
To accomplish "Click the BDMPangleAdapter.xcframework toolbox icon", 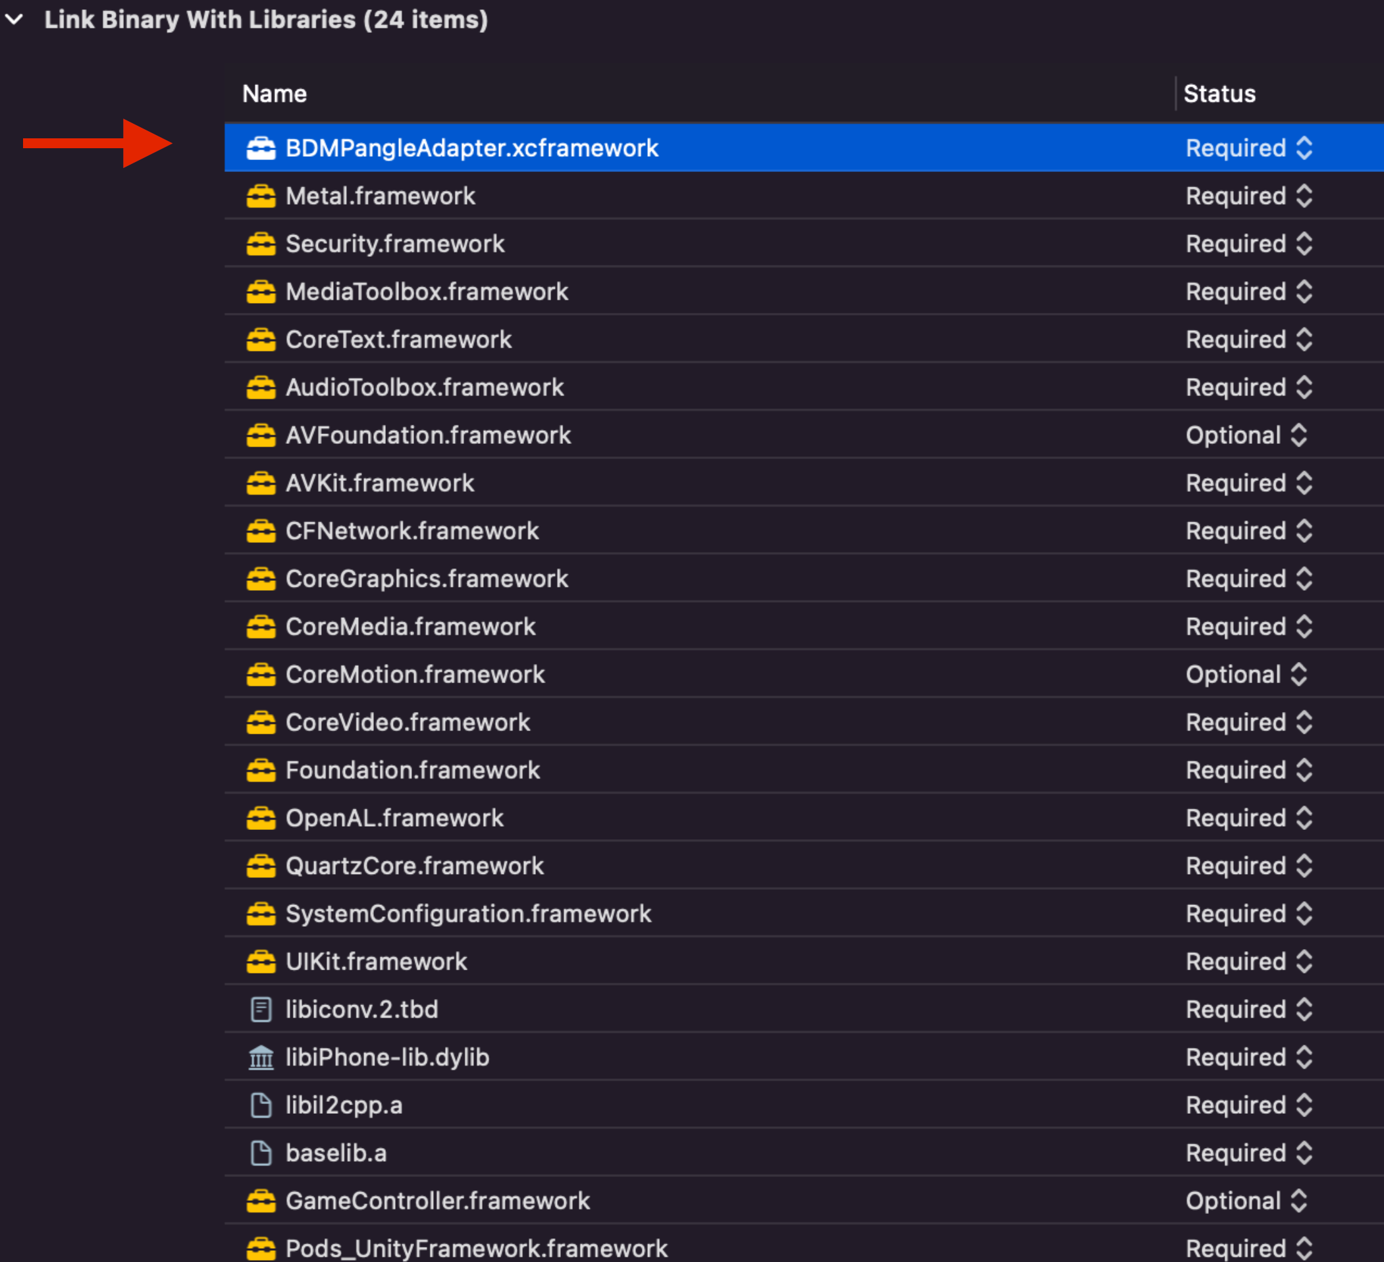I will [261, 148].
